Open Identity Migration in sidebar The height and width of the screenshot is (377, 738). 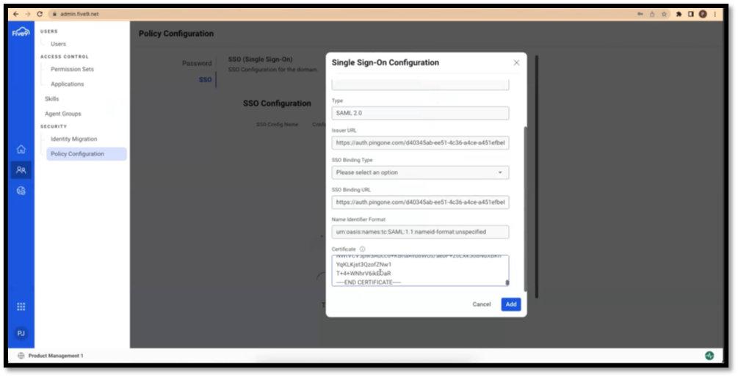pos(74,139)
